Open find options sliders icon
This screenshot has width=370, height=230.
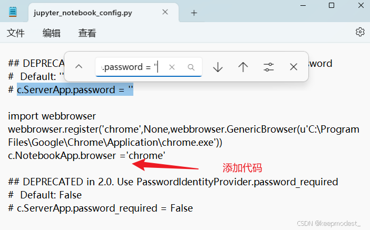pos(268,67)
